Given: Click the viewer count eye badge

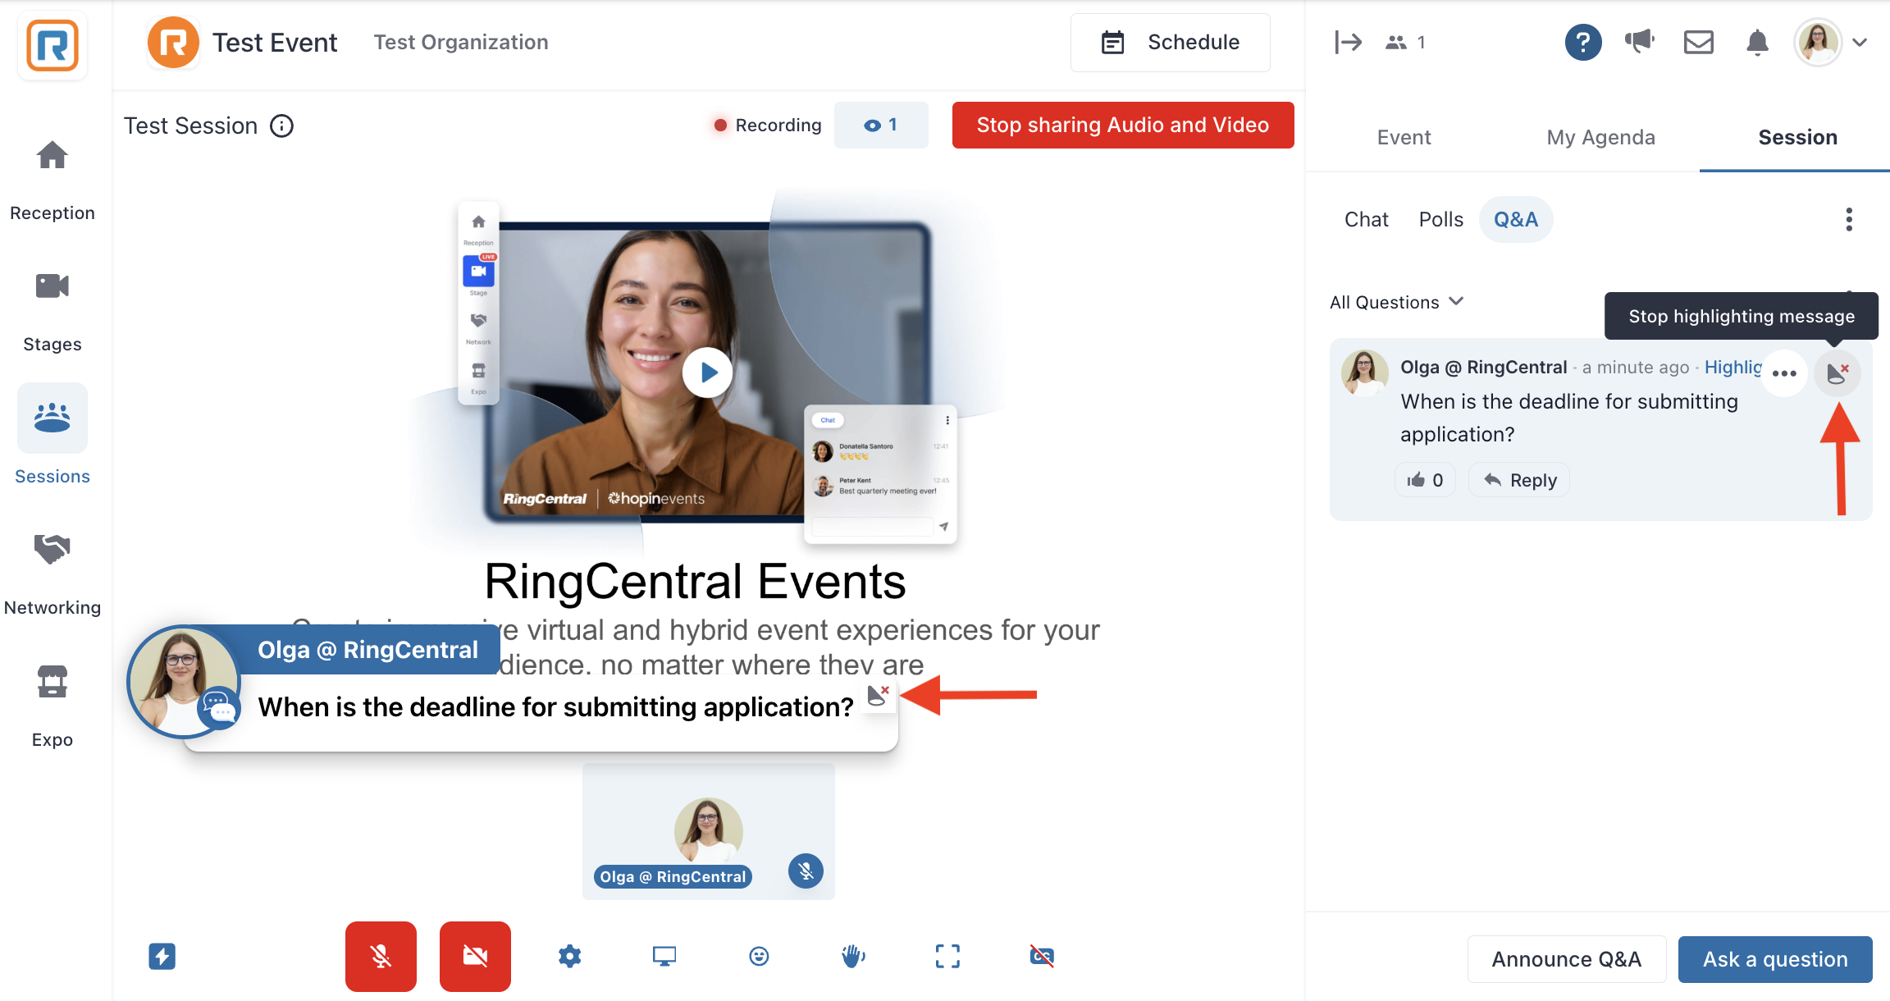Looking at the screenshot, I should (881, 125).
